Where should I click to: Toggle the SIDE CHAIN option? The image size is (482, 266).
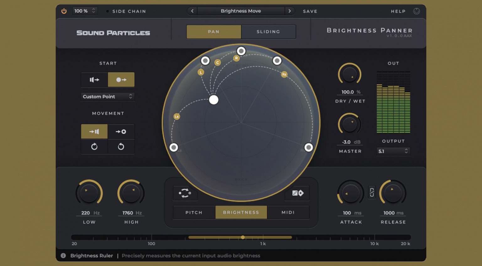coord(108,11)
